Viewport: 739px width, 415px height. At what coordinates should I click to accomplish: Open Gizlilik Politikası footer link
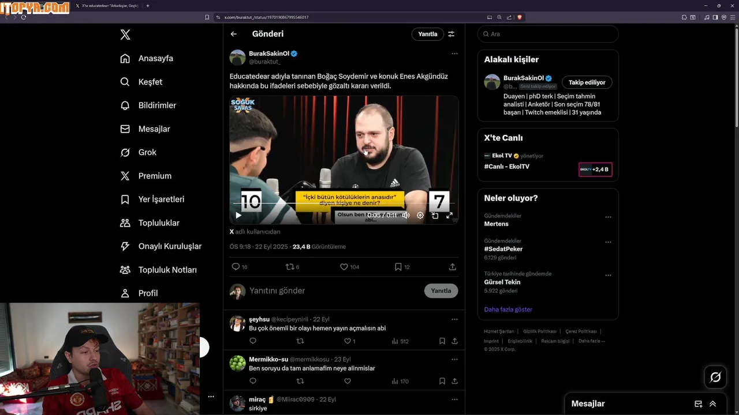coord(540,331)
